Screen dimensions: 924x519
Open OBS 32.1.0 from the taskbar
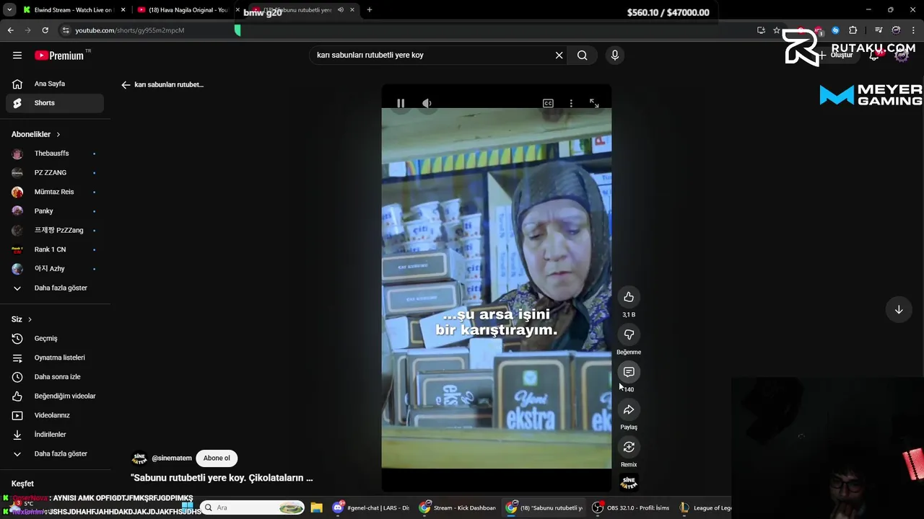tap(631, 507)
